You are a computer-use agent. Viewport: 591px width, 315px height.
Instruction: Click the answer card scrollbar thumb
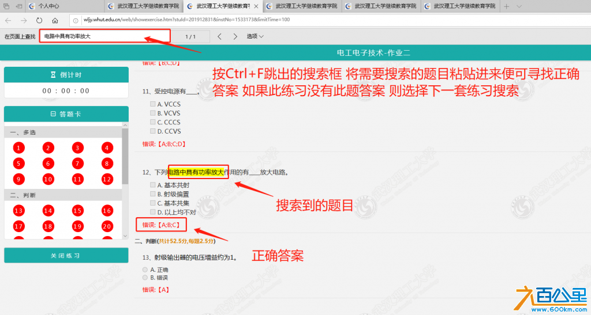point(125,156)
